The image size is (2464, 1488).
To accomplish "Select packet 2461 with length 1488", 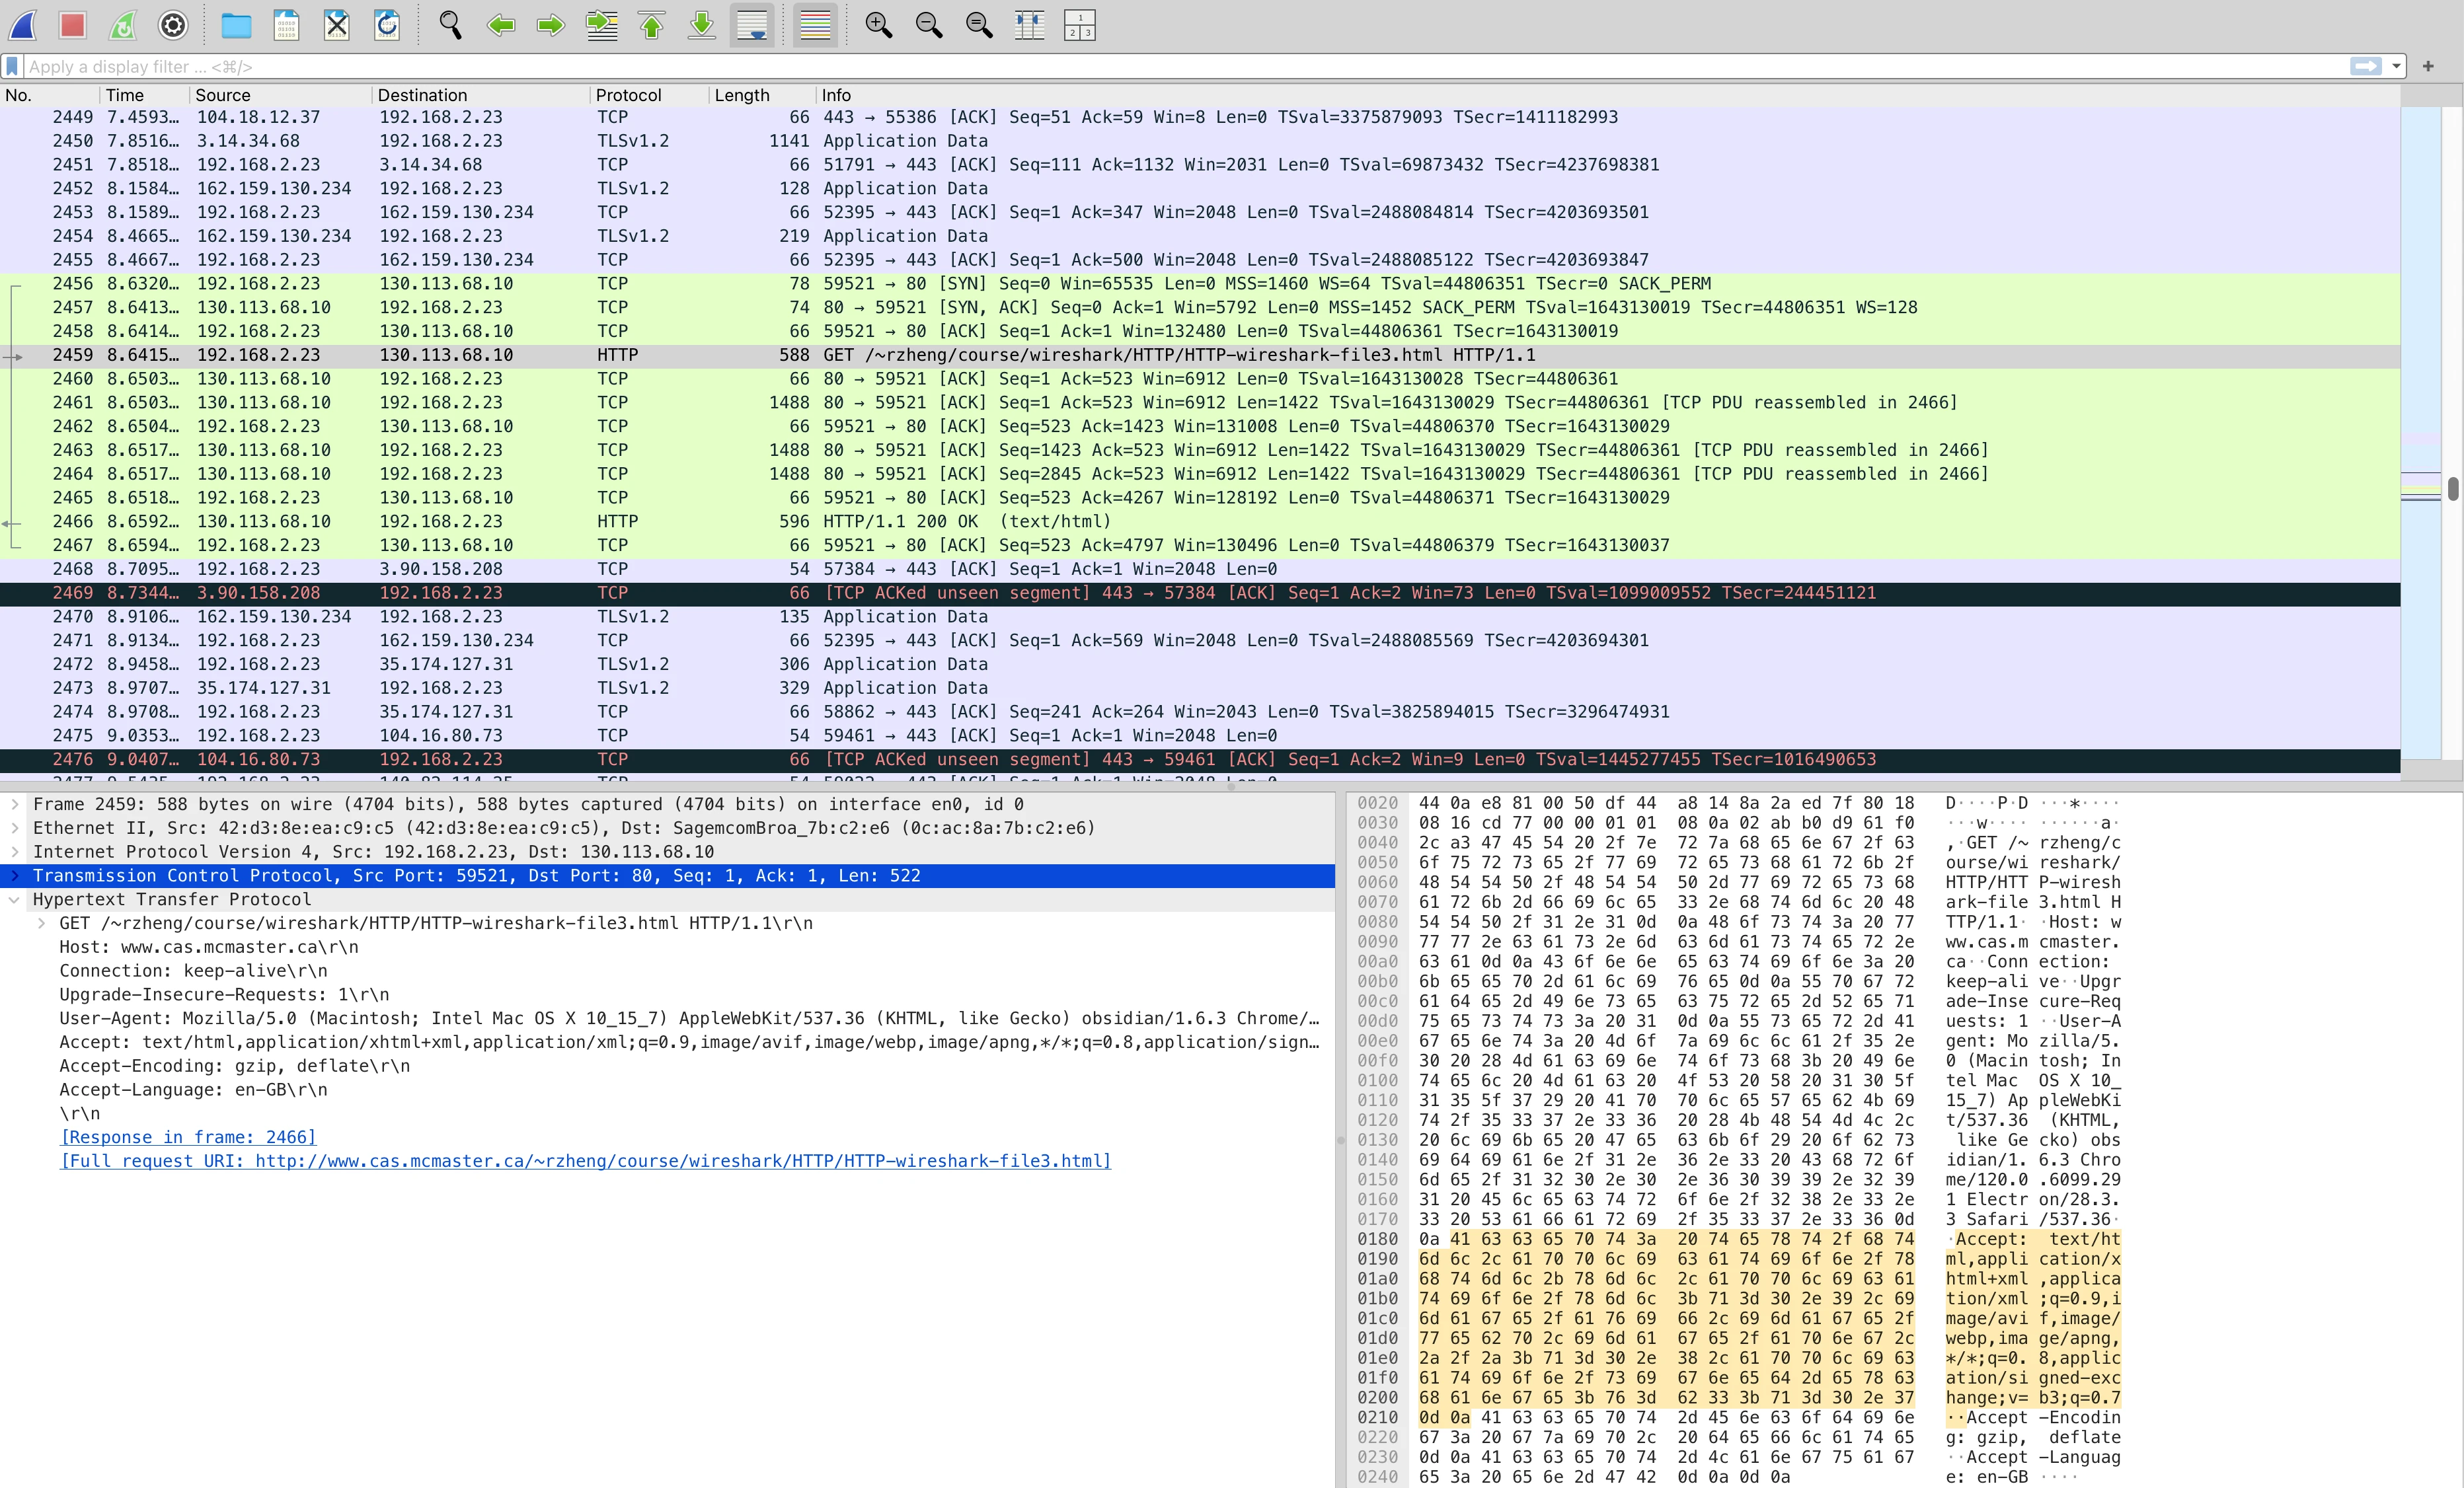I will [x=1200, y=403].
